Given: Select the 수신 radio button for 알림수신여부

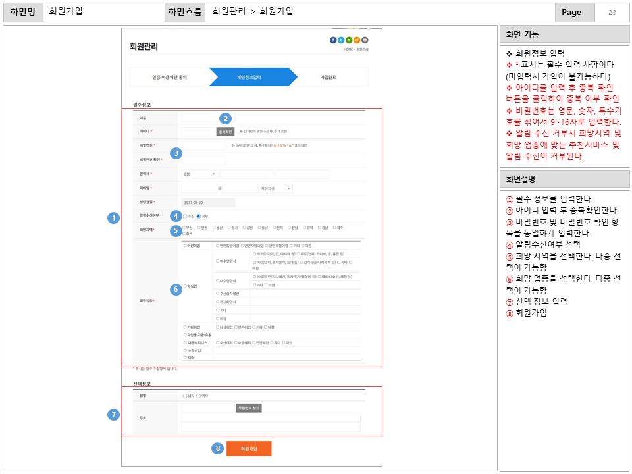Looking at the screenshot, I should tap(185, 216).
